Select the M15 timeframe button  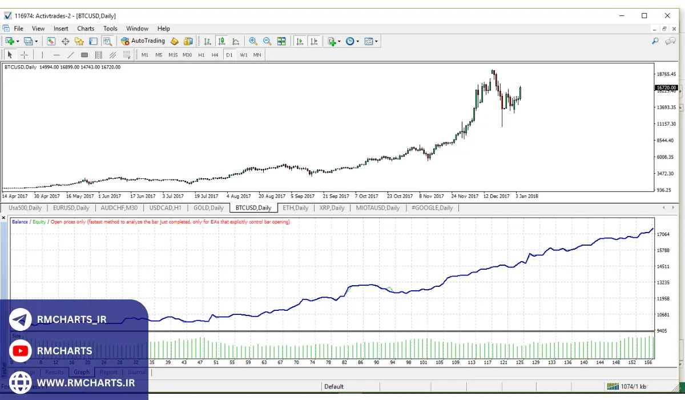[x=173, y=55]
